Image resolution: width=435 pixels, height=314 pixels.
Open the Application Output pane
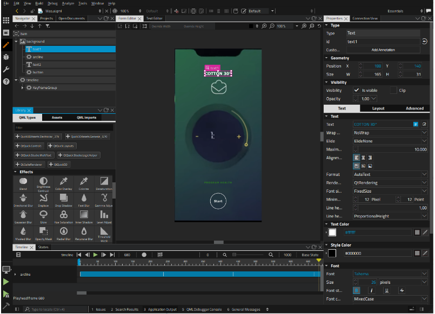coord(160,309)
